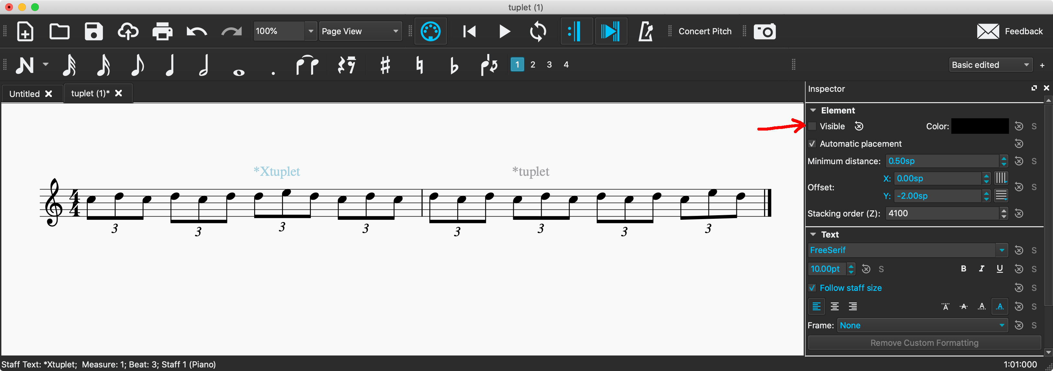Viewport: 1053px width, 371px height.
Task: Insert a rest
Action: tap(347, 65)
